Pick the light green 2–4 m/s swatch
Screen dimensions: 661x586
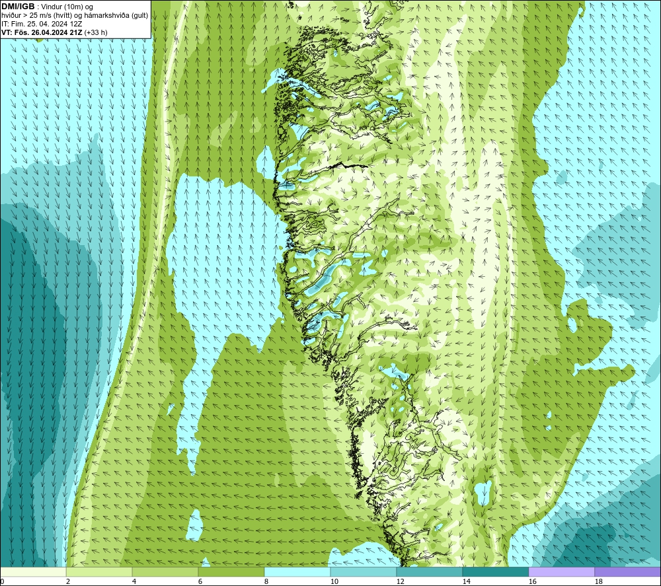point(99,571)
